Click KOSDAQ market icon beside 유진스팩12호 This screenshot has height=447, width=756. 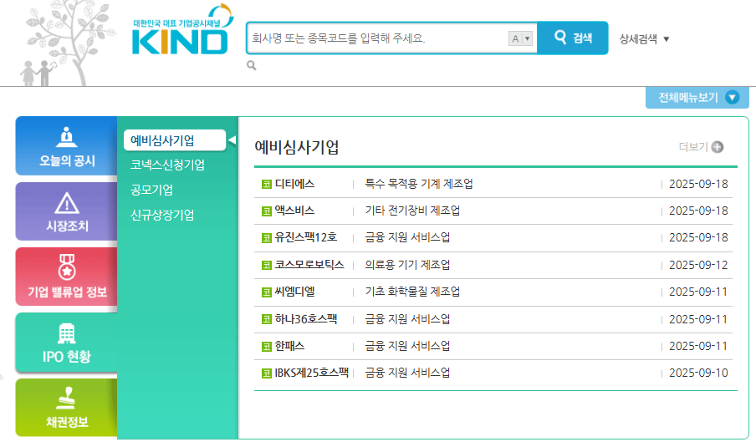(267, 238)
